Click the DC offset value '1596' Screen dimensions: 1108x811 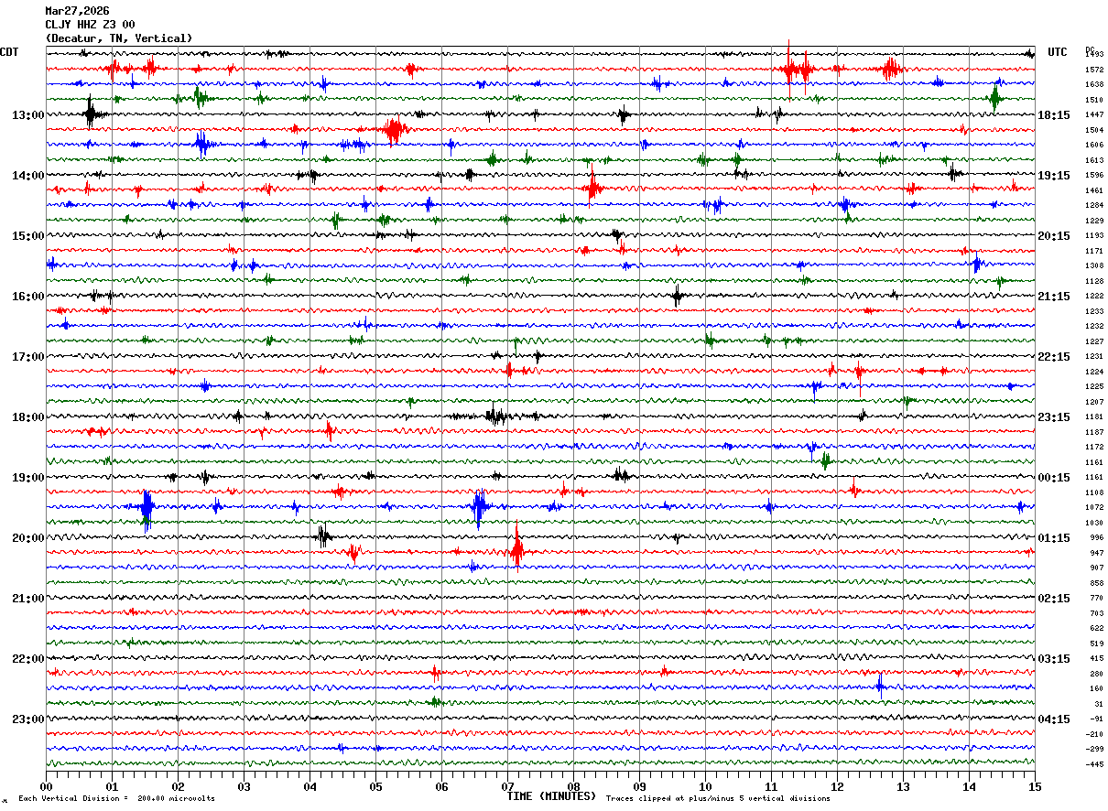1094,176
